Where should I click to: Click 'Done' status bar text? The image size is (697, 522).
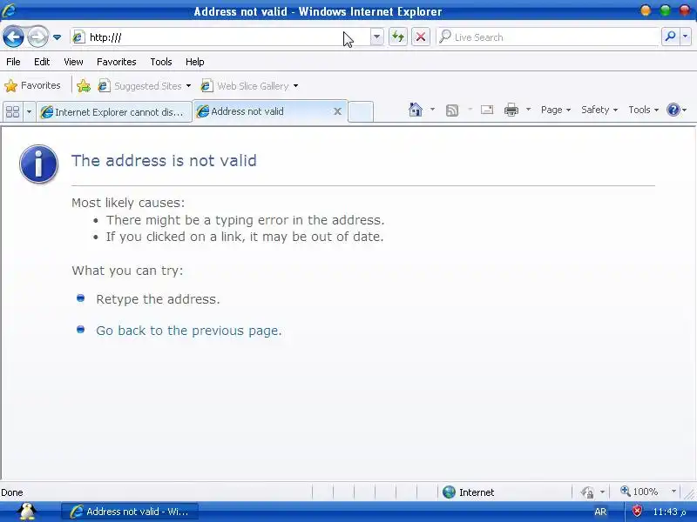click(x=12, y=492)
